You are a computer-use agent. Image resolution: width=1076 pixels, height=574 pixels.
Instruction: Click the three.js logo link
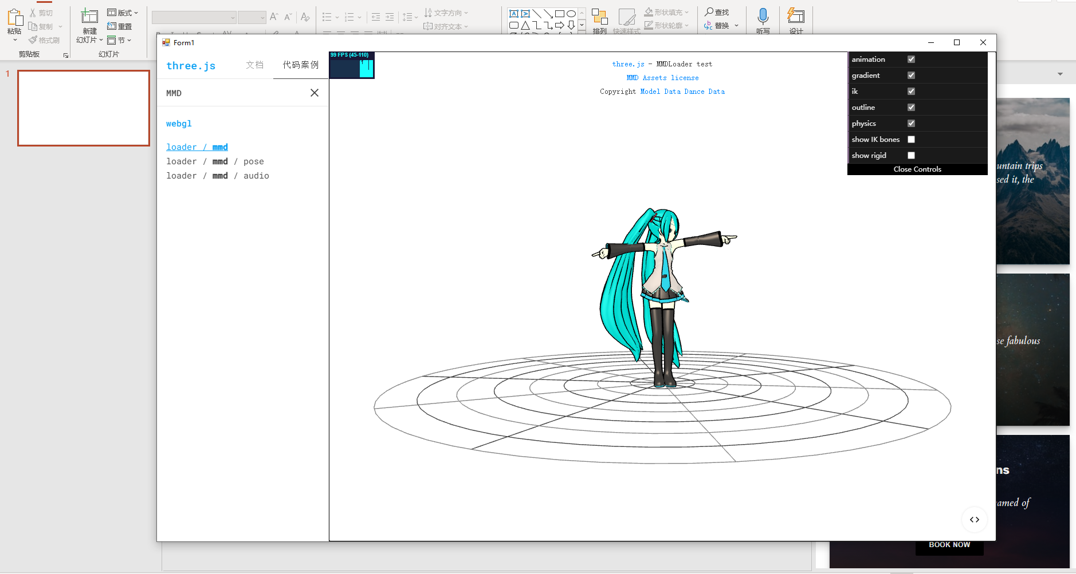tap(191, 65)
